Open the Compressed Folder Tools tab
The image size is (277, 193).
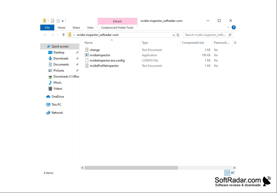117,28
